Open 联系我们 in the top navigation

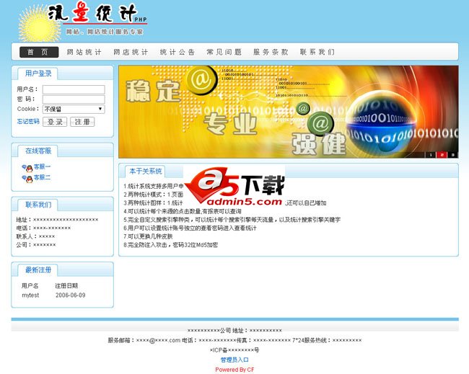(317, 52)
